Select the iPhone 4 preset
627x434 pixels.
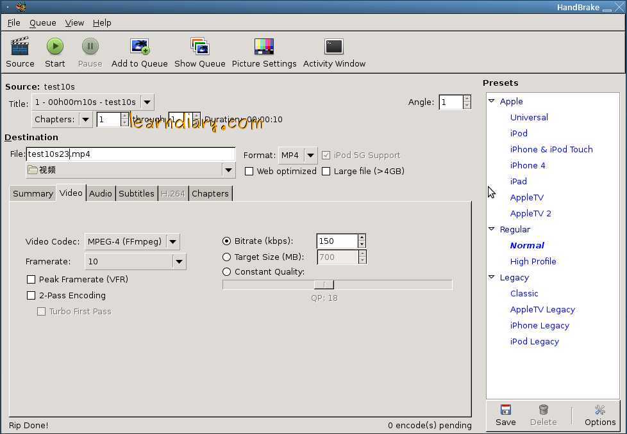(528, 165)
